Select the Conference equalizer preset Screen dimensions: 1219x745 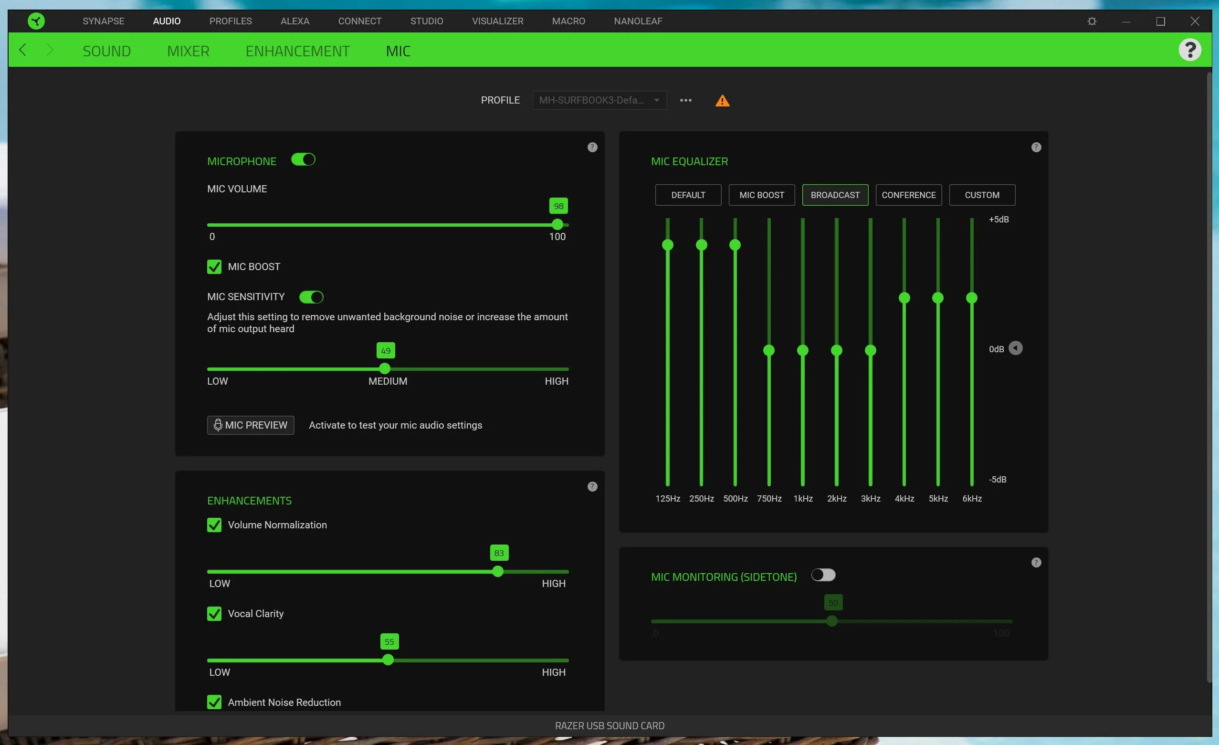[x=908, y=195]
